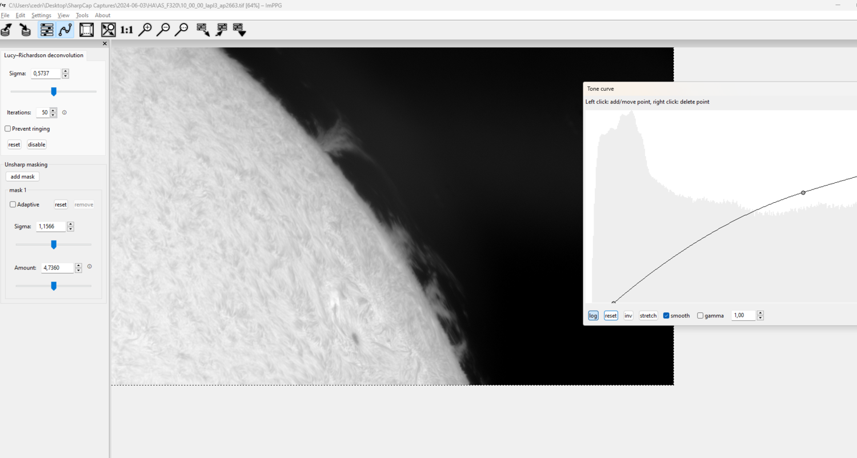
Task: Increase mask 1 Sigma with up arrow
Action: click(x=70, y=224)
